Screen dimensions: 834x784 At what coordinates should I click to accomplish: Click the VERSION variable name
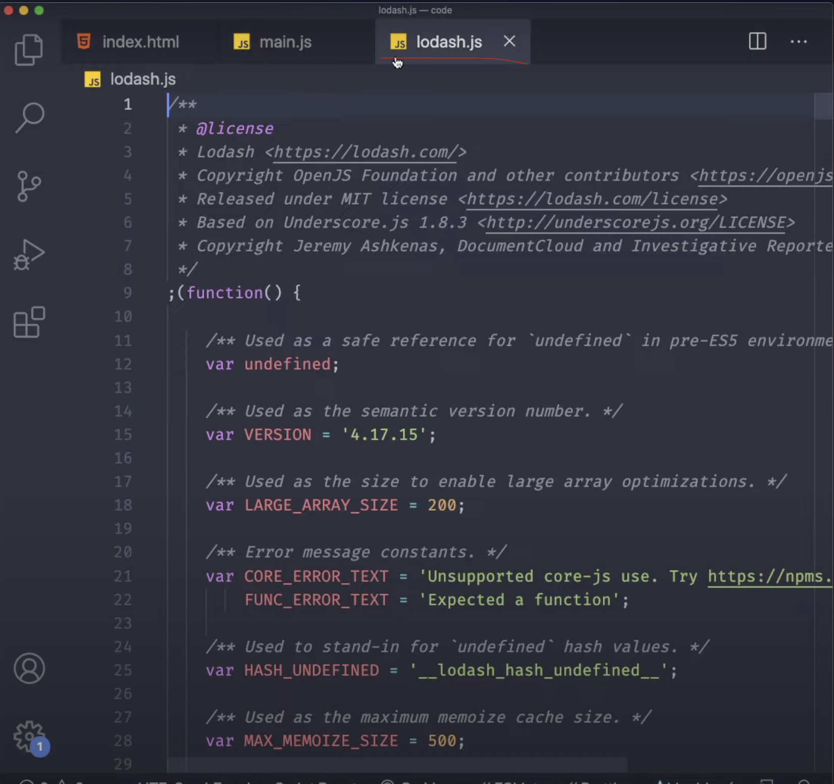tap(278, 435)
